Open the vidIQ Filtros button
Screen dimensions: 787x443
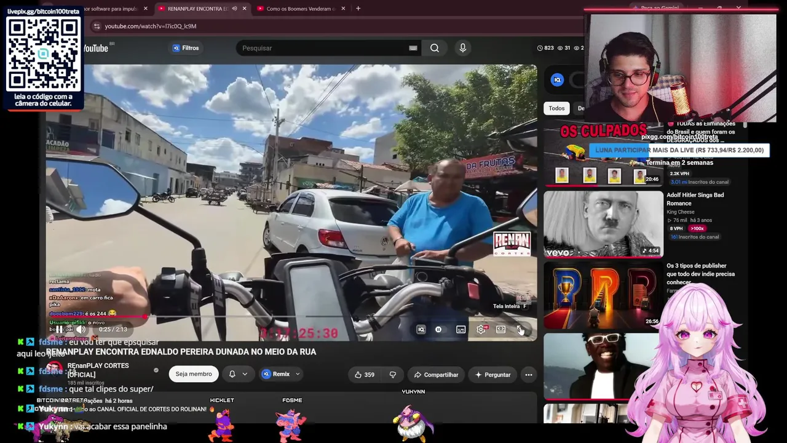click(186, 48)
